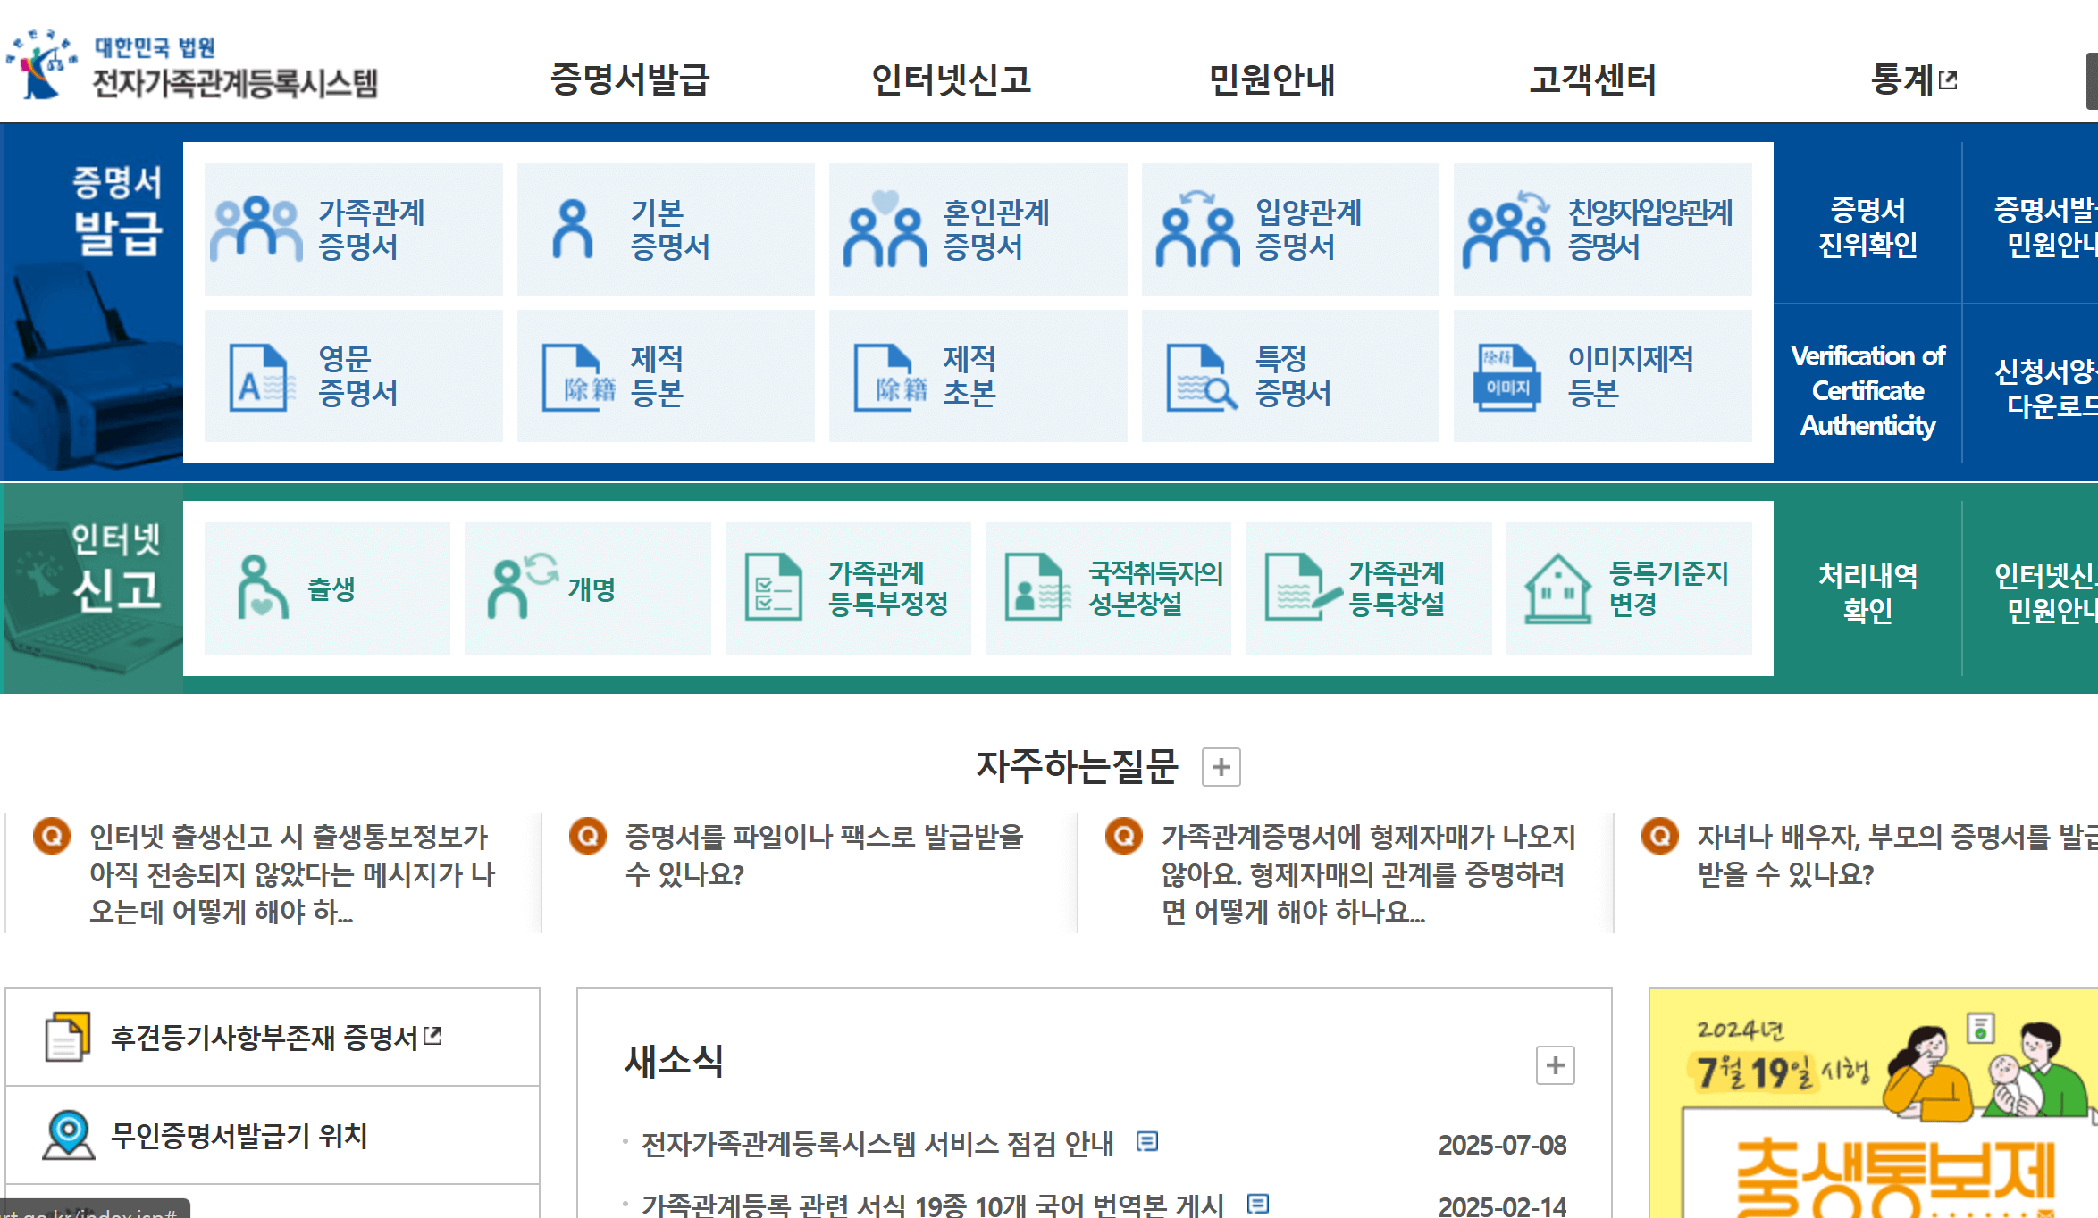
Task: Open the 영문 증명서 English certificate icon
Action: pyautogui.click(x=352, y=375)
